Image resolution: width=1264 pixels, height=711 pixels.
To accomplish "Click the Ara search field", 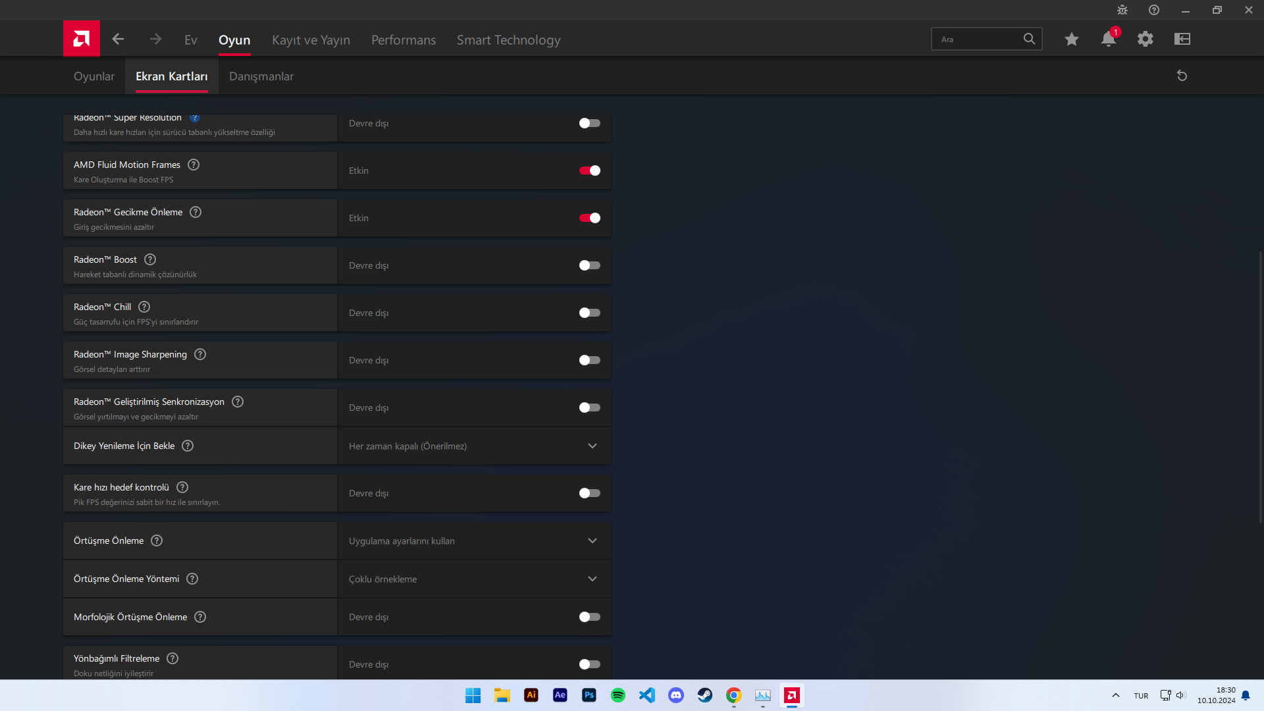I will (978, 39).
